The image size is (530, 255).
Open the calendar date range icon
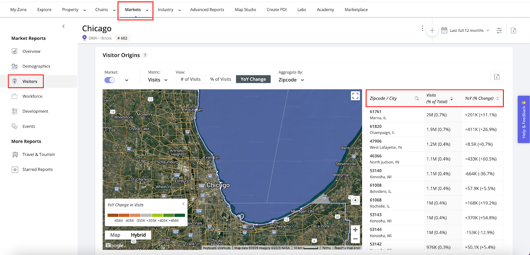click(x=444, y=30)
